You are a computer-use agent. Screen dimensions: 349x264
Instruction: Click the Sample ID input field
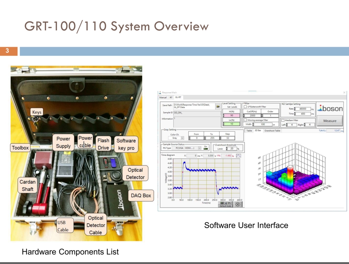click(197, 113)
